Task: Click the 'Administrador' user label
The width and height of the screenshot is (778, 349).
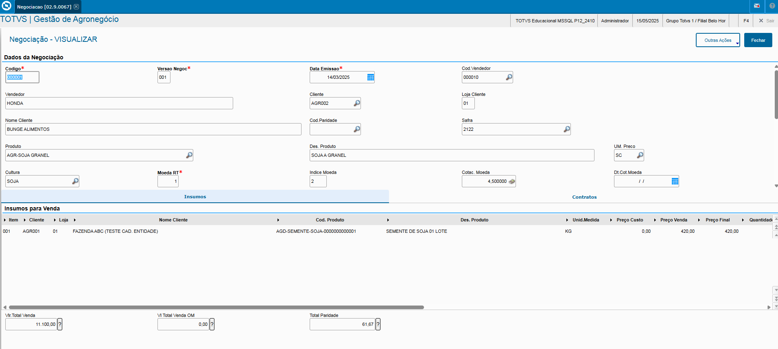Action: click(615, 21)
